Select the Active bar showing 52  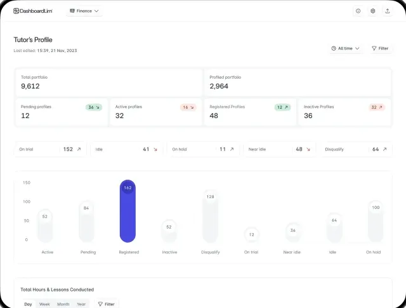(45, 225)
